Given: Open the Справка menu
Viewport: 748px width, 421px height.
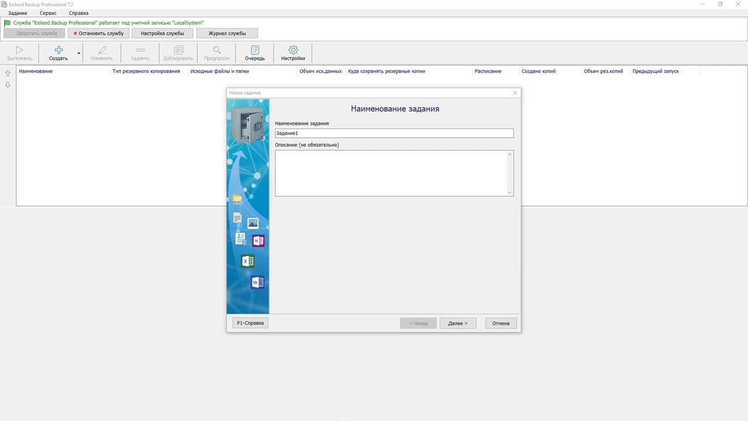Looking at the screenshot, I should (x=79, y=13).
